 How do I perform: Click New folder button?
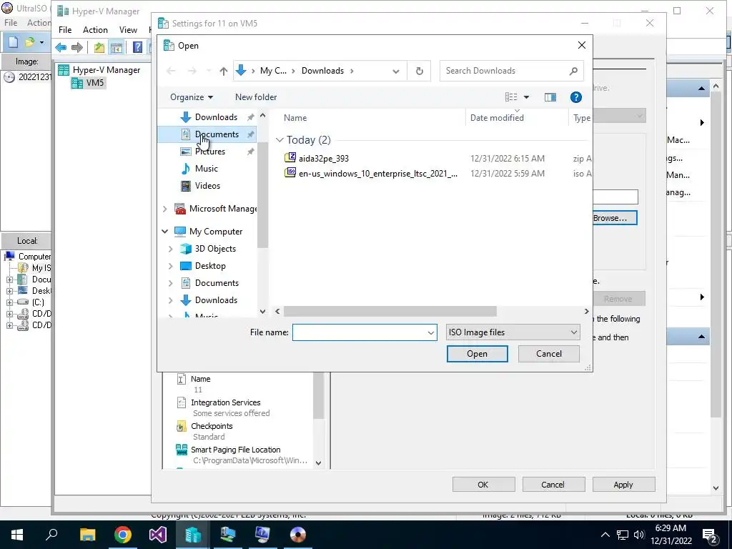tap(256, 97)
